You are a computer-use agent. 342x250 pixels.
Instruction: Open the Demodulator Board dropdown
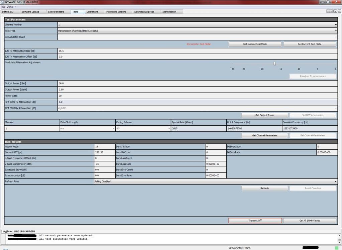pyautogui.click(x=198, y=37)
